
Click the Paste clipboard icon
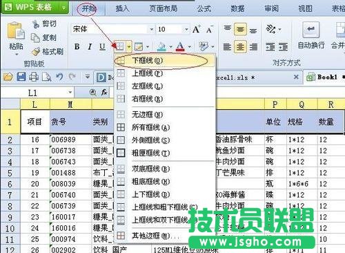pos(15,30)
